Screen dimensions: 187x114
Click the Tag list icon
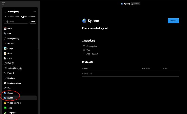[x=84, y=50]
